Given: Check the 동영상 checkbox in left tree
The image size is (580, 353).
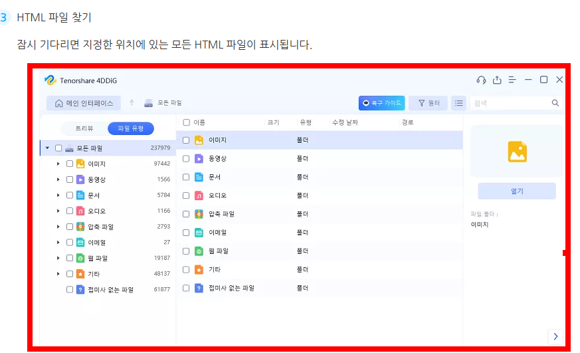Looking at the screenshot, I should (70, 179).
